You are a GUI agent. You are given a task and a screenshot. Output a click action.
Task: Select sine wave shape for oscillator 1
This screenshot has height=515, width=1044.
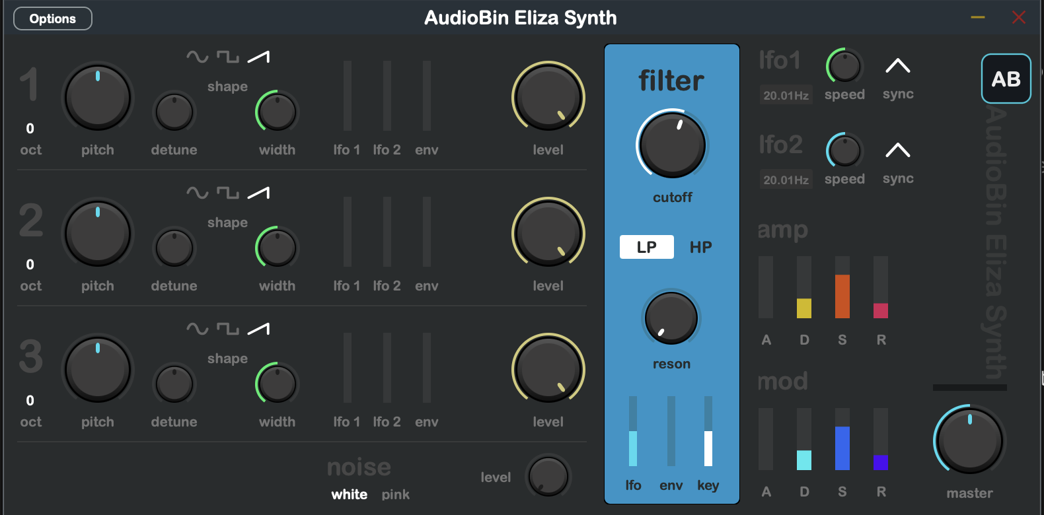(197, 57)
